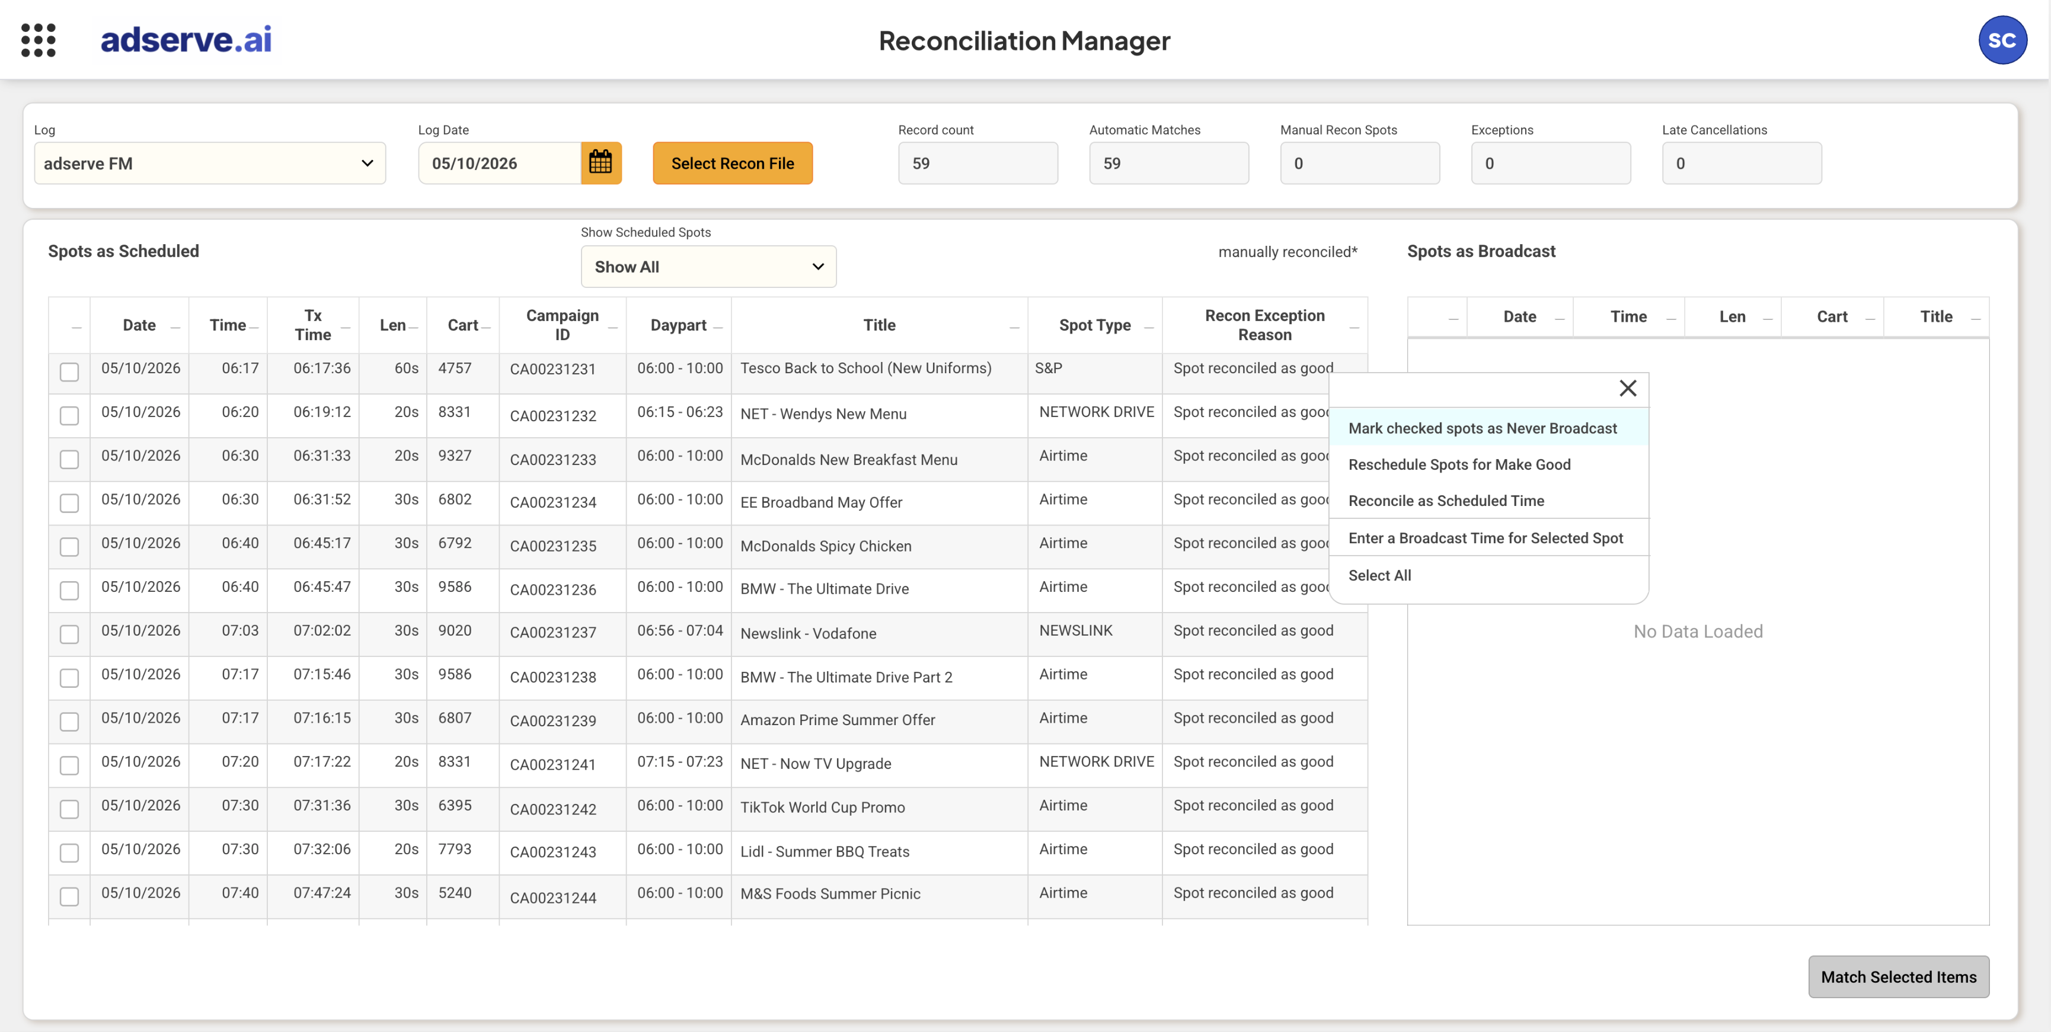Click Match Selected Items button

(1898, 977)
